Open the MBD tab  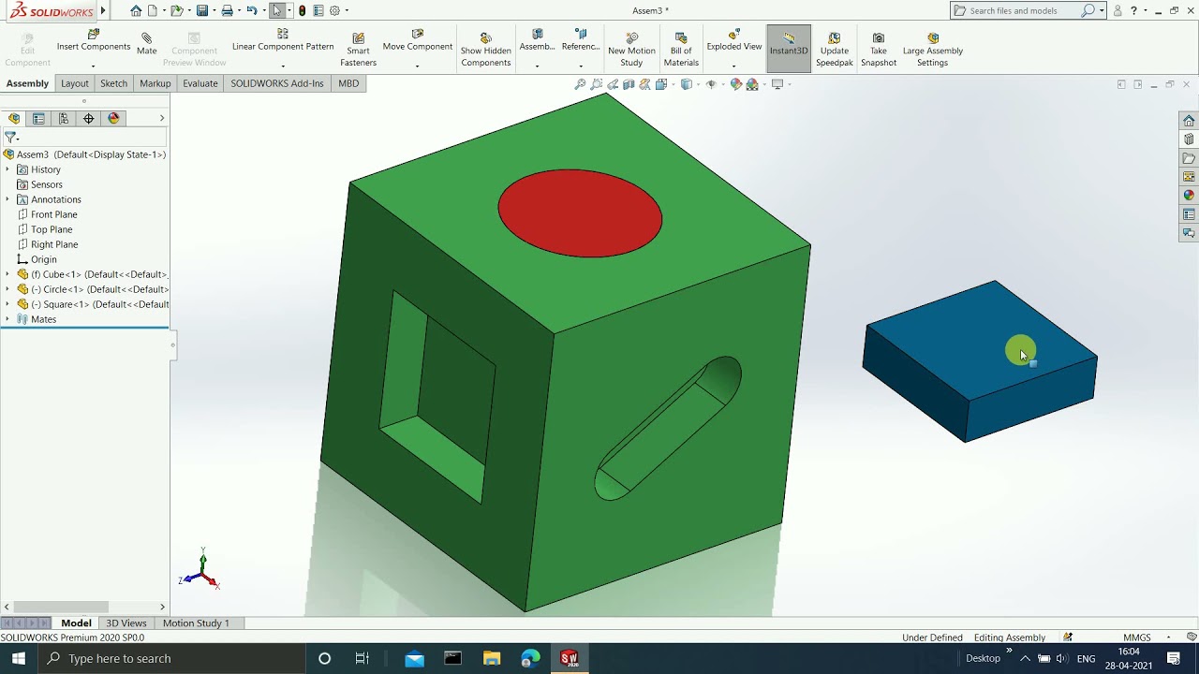[348, 83]
